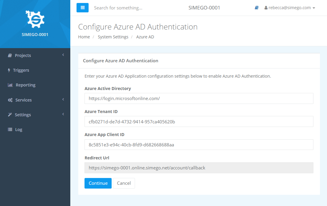Focus the Search for something field
This screenshot has width=327, height=206.
pyautogui.click(x=118, y=8)
